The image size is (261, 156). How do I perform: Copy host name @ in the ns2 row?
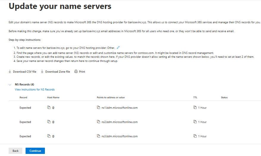[49, 122]
